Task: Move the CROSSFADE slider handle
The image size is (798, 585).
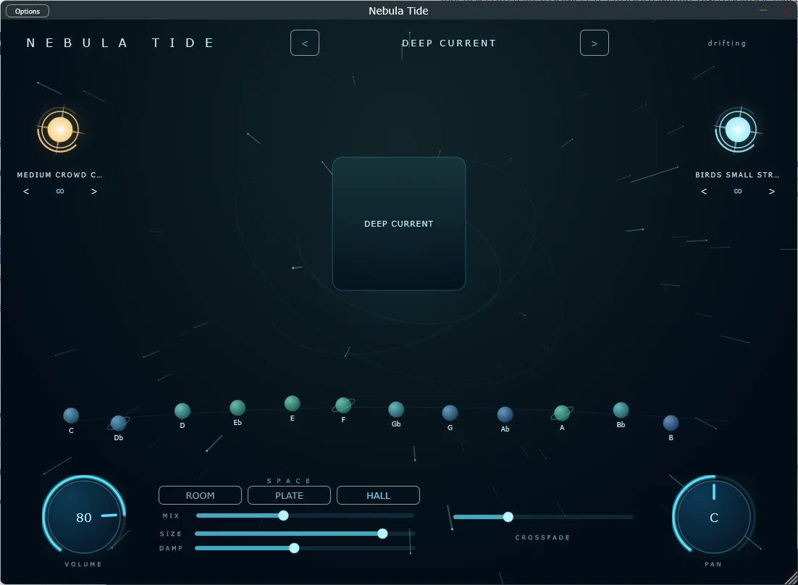Action: click(508, 518)
